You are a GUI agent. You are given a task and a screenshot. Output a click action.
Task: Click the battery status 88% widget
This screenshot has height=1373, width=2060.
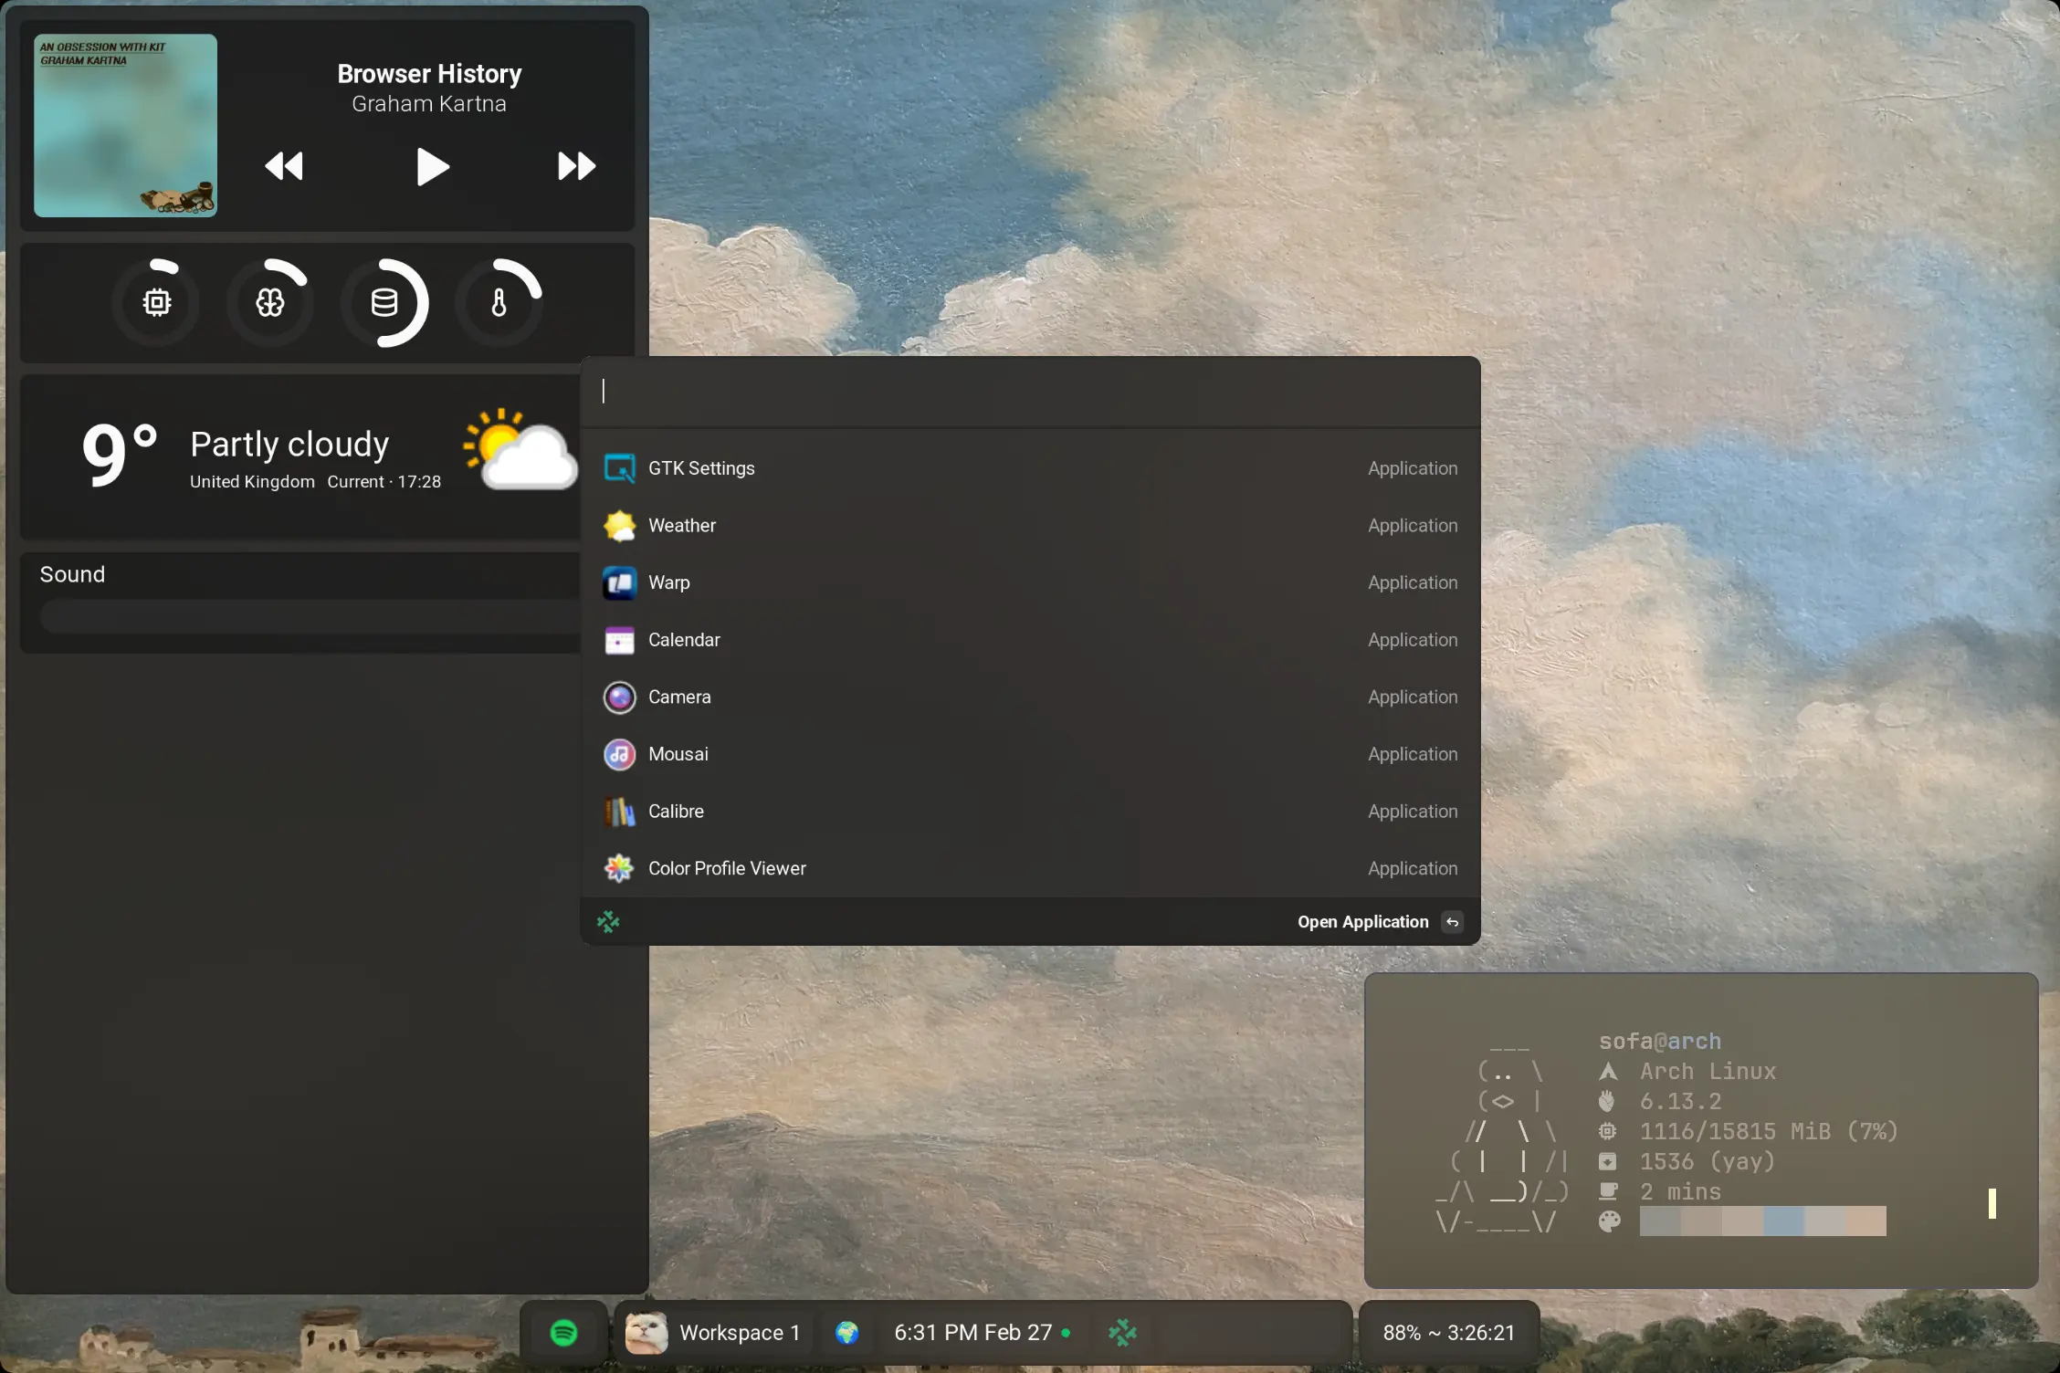(x=1448, y=1332)
